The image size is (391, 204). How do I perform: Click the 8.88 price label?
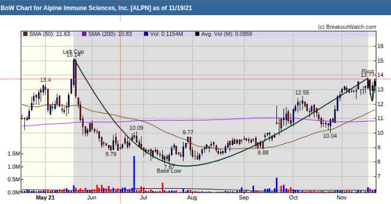(263, 153)
